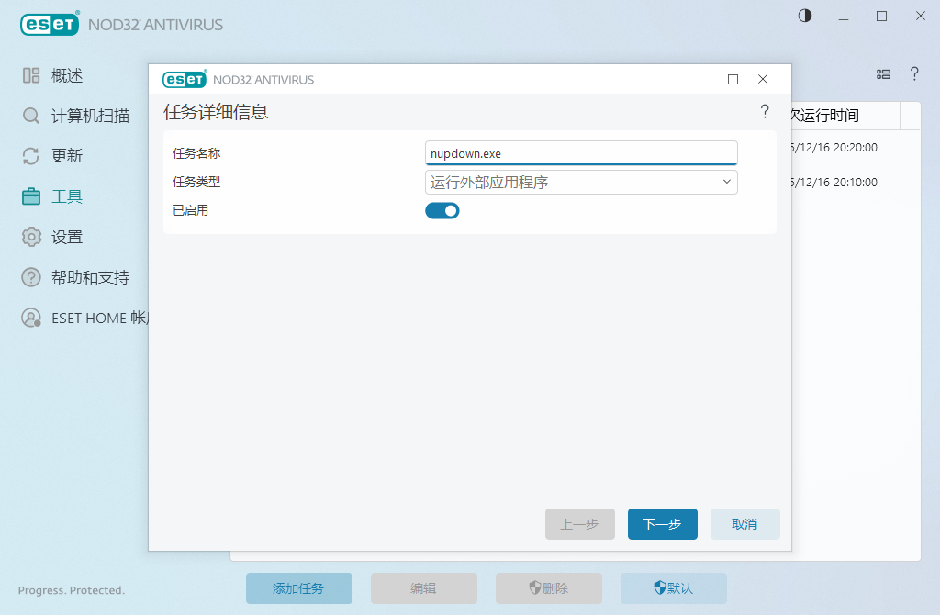940x615 pixels.
Task: Click the main window help question mark
Action: point(914,74)
